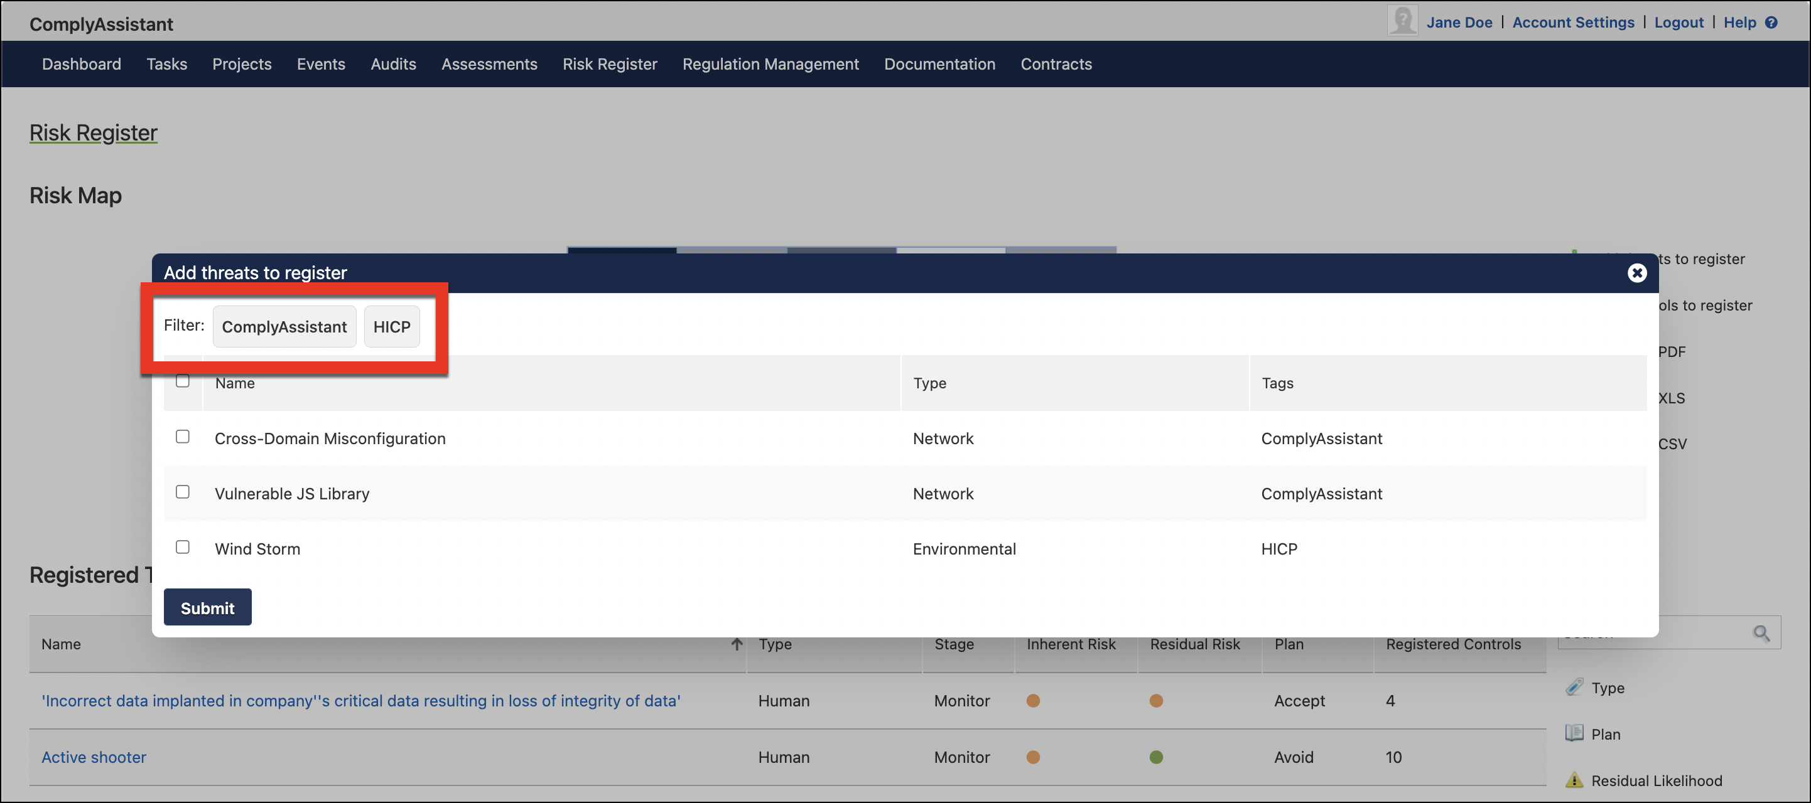Open Account Settings
Screen dimensions: 1811x803
[1574, 23]
